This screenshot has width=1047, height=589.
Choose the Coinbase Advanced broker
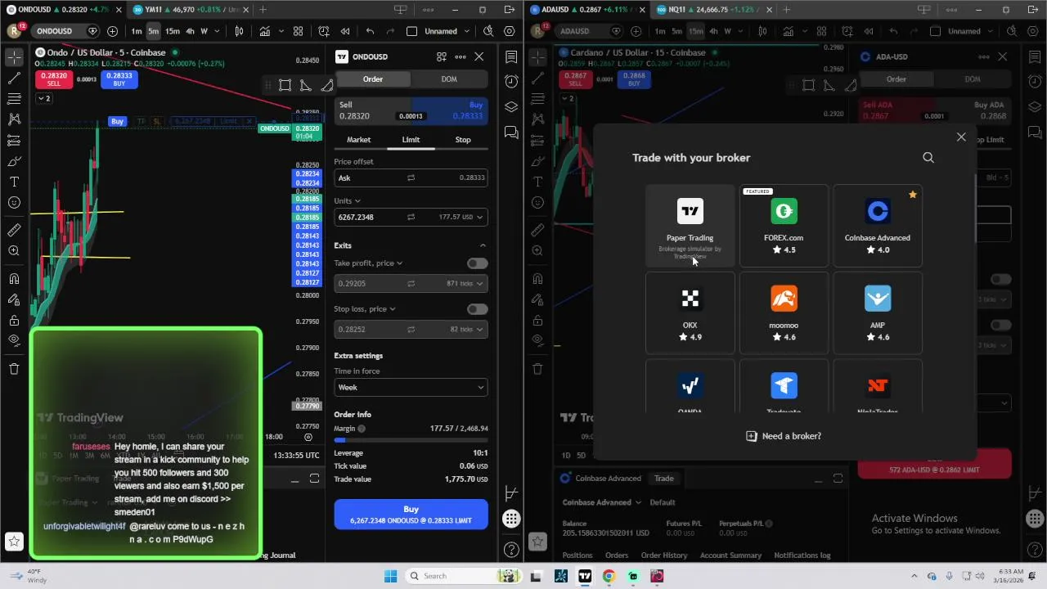(x=878, y=226)
